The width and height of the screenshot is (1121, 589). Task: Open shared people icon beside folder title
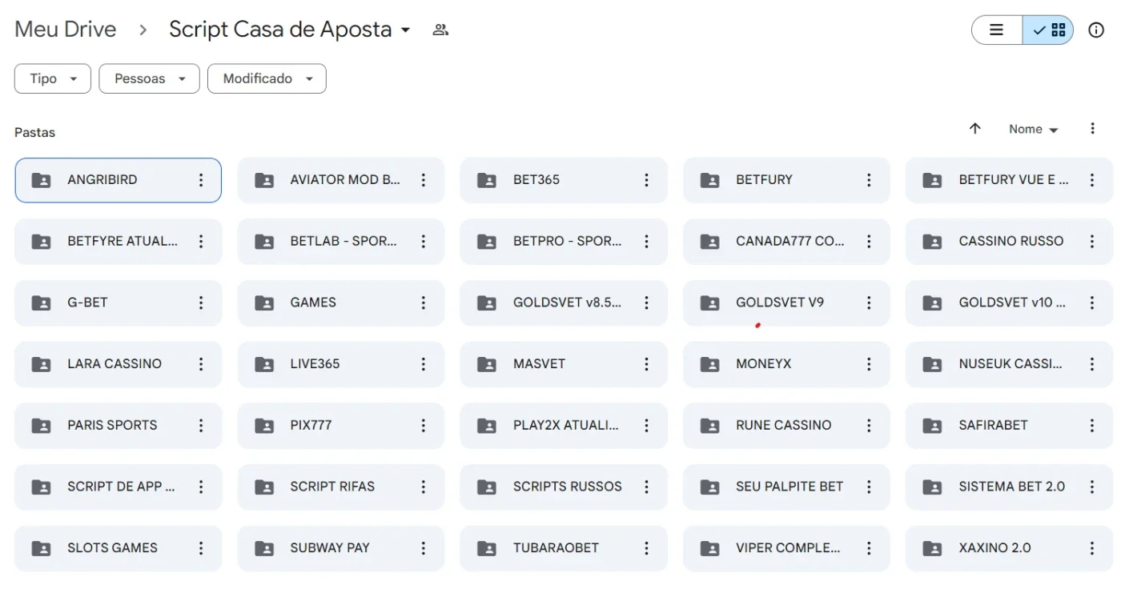pyautogui.click(x=440, y=30)
